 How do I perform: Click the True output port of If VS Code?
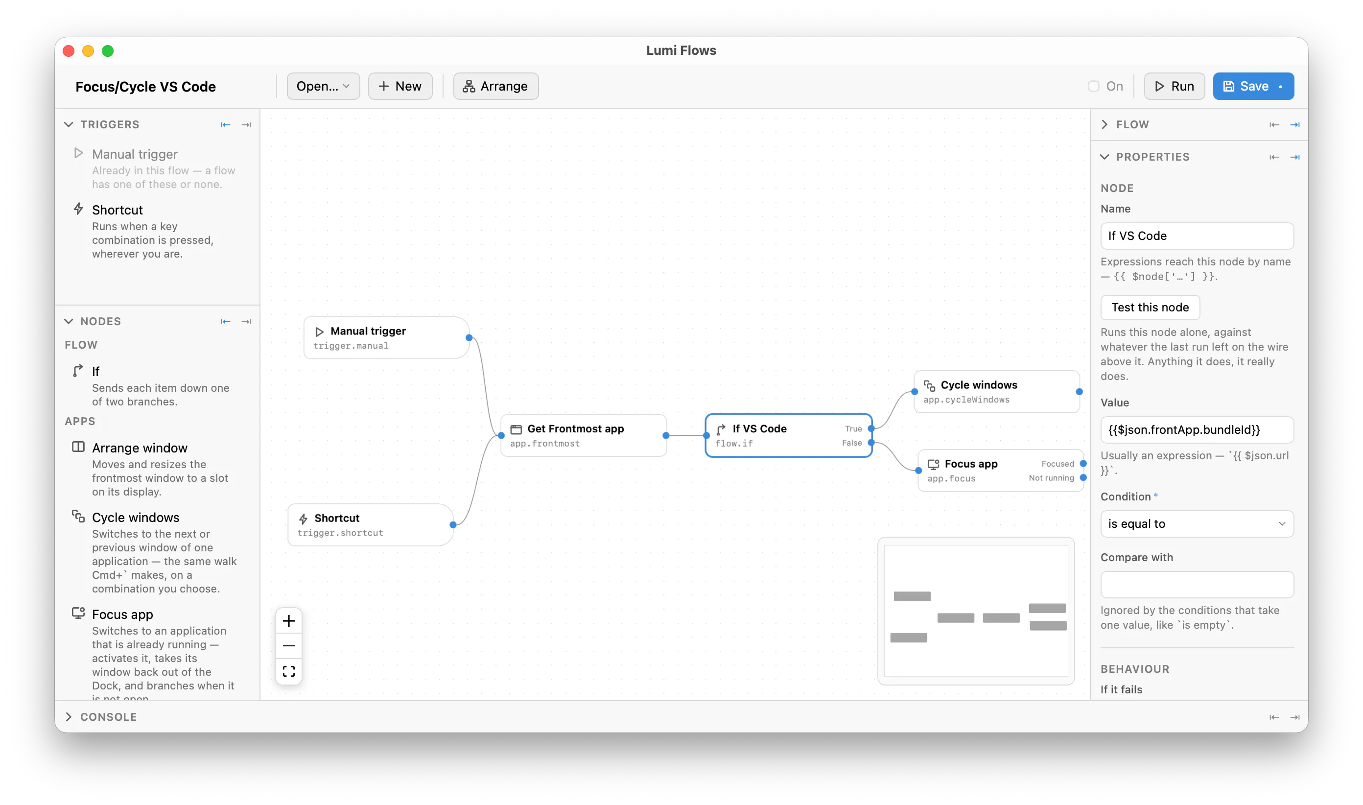871,428
